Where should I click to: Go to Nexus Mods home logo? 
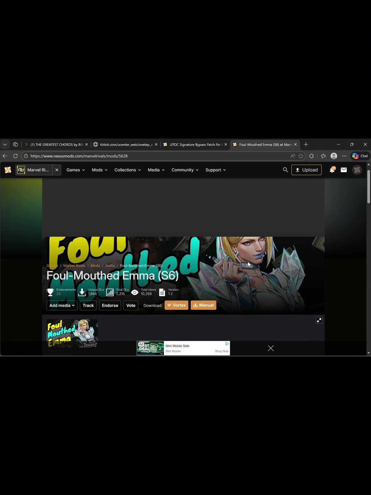point(8,170)
